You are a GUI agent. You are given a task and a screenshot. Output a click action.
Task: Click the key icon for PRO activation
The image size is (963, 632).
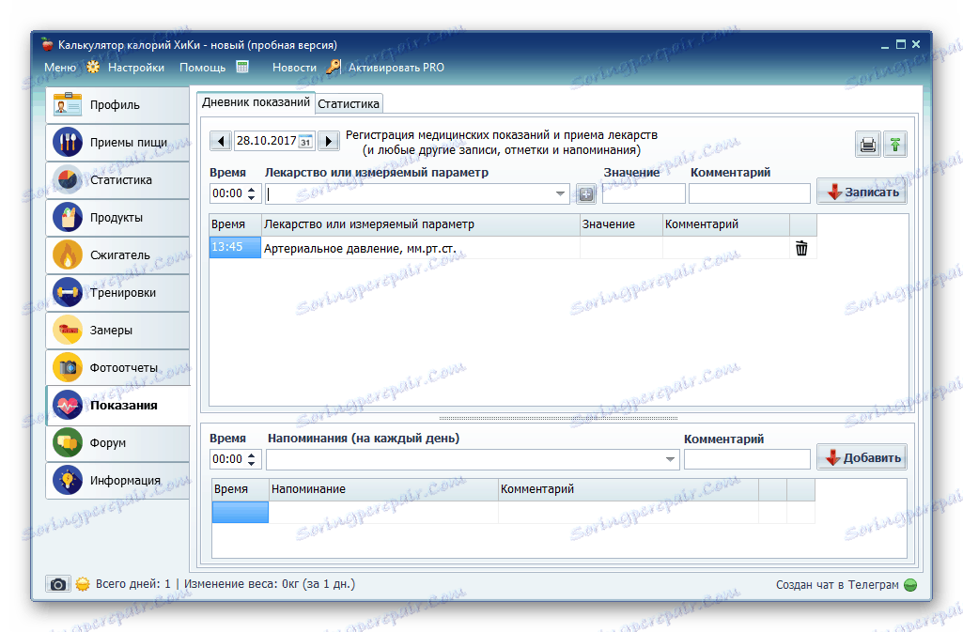point(333,67)
